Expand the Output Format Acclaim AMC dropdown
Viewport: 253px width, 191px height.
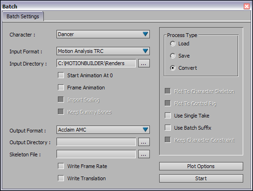[x=103, y=130]
